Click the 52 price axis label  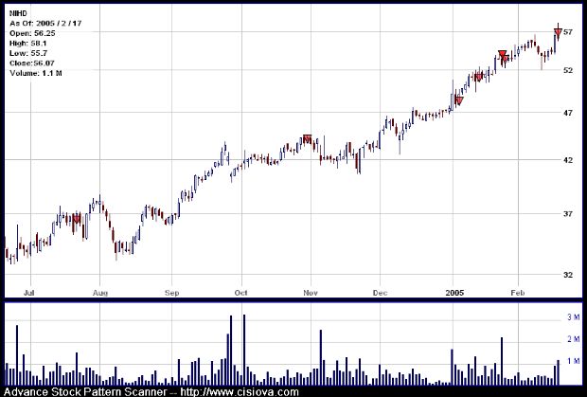[568, 70]
